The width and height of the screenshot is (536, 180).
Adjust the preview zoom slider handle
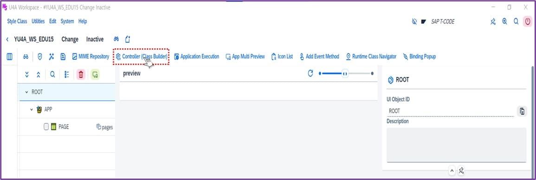345,73
